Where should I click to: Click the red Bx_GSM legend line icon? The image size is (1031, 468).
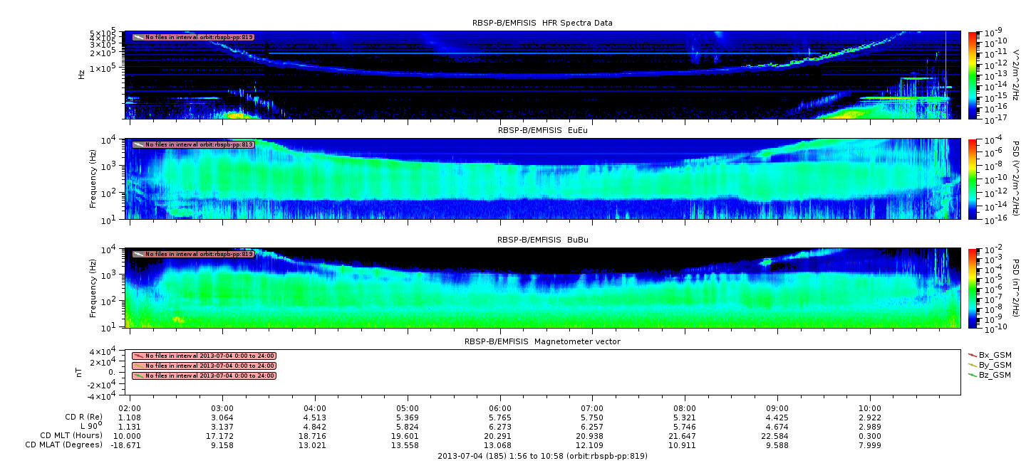click(972, 354)
